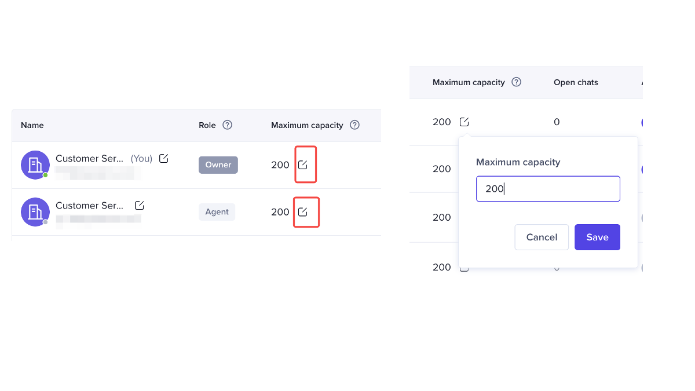The width and height of the screenshot is (695, 391).
Task: Focus the Maximum capacity input in the popup
Action: click(548, 189)
